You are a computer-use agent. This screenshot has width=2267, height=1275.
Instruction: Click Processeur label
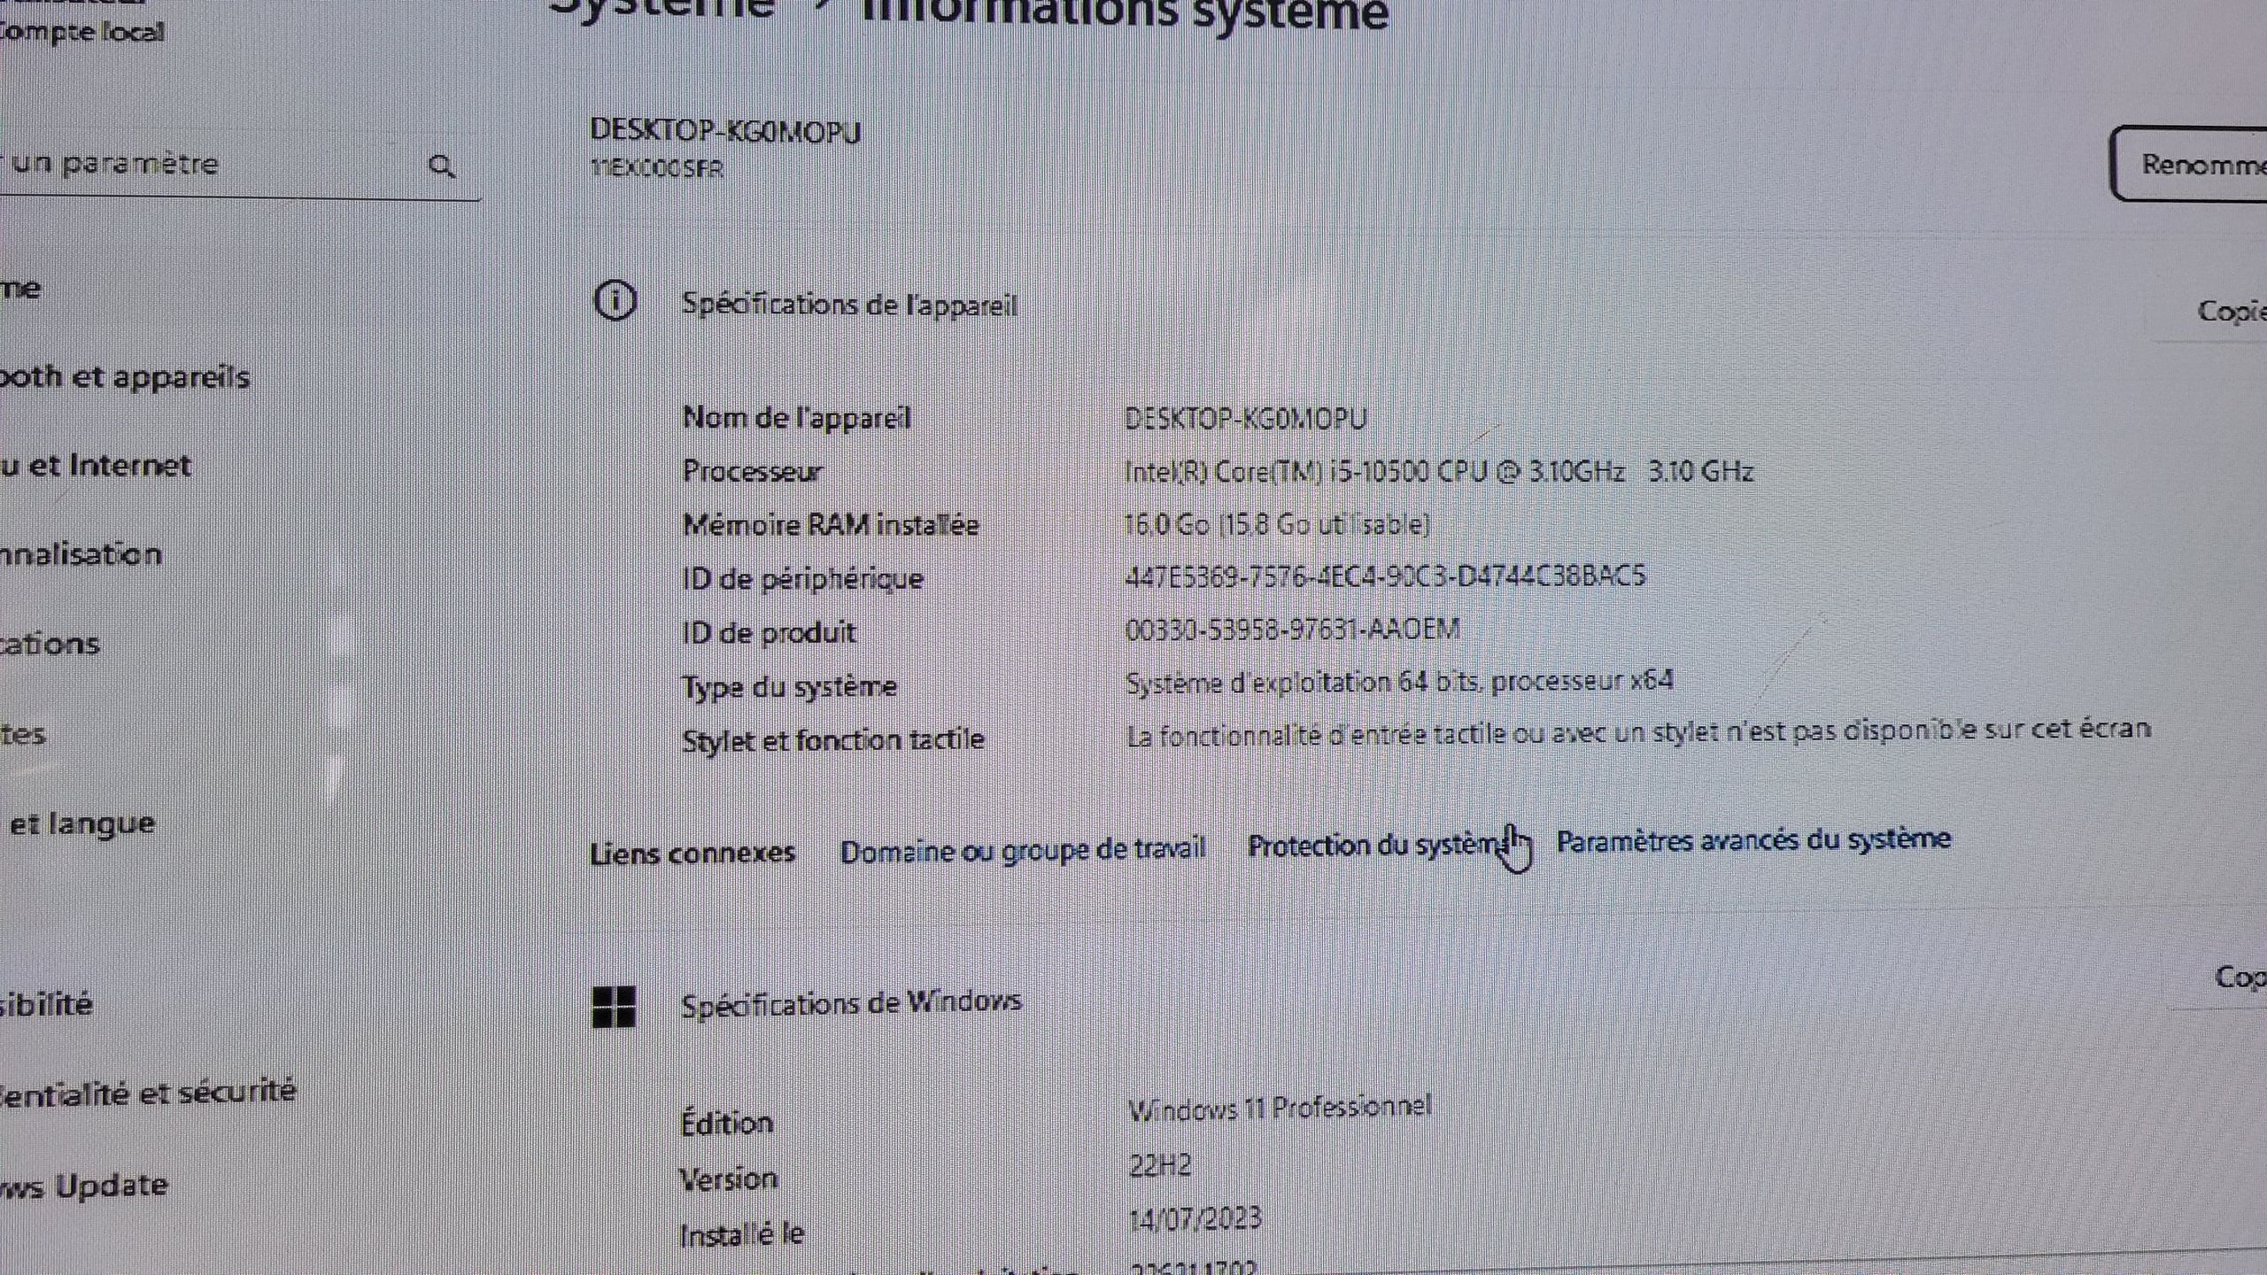pyautogui.click(x=752, y=471)
